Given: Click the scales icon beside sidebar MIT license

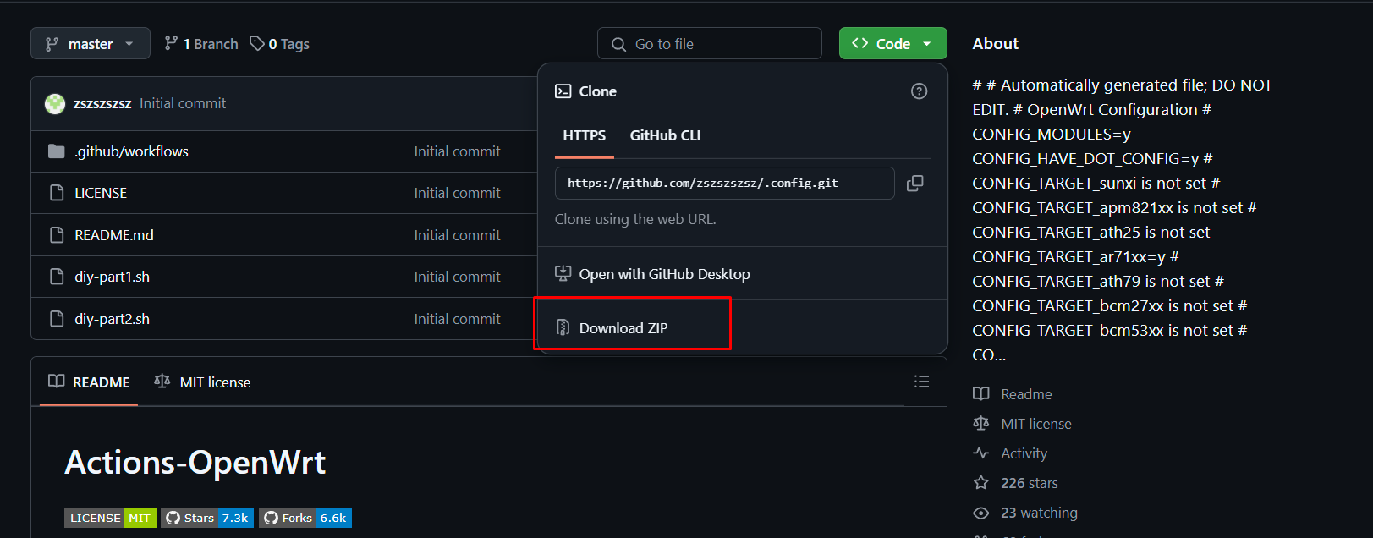Looking at the screenshot, I should point(981,424).
